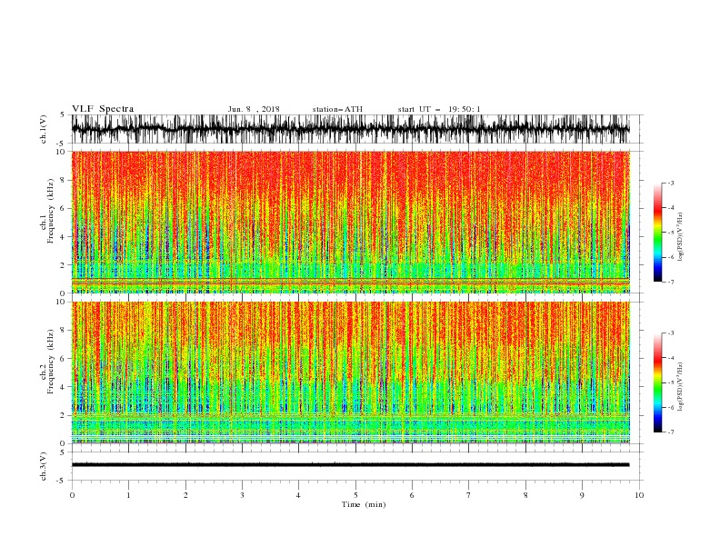Click the 'Time (min)' axis title
Viewport: 720px width, 556px height.
364,504
